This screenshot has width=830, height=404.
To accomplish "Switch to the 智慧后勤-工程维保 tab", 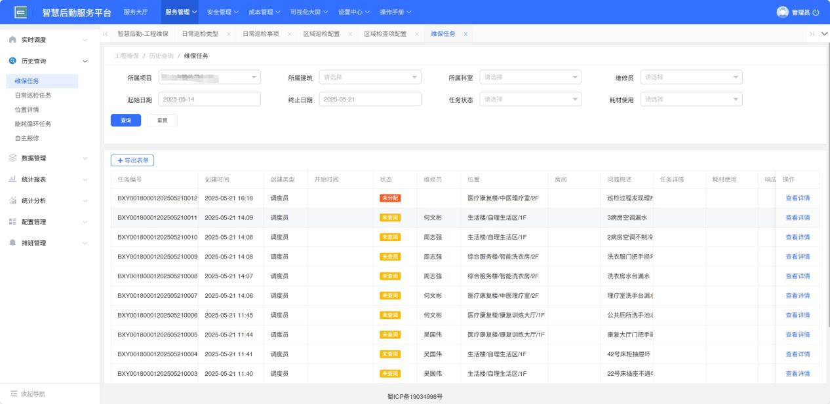I will click(x=143, y=34).
